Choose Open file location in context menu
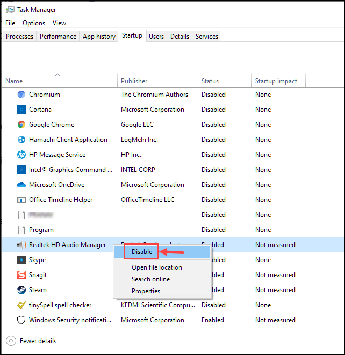This screenshot has height=355, width=345. coord(157,267)
